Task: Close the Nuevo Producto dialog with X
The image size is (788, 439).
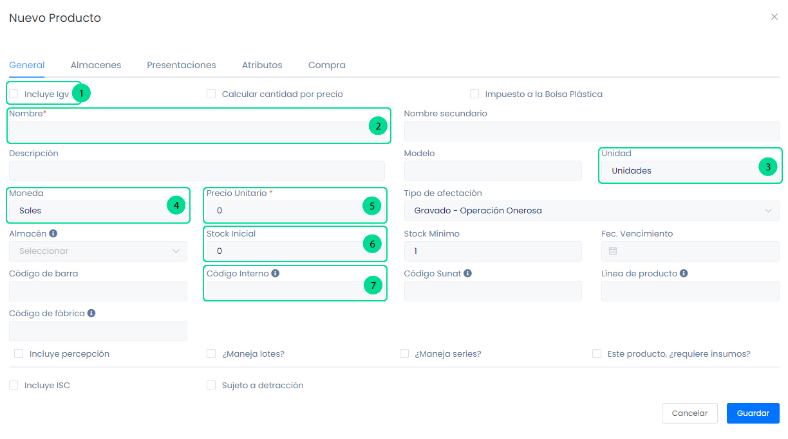Action: pos(774,17)
